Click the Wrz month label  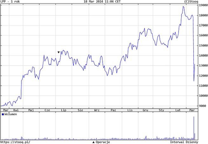pyautogui.click(x=97, y=110)
